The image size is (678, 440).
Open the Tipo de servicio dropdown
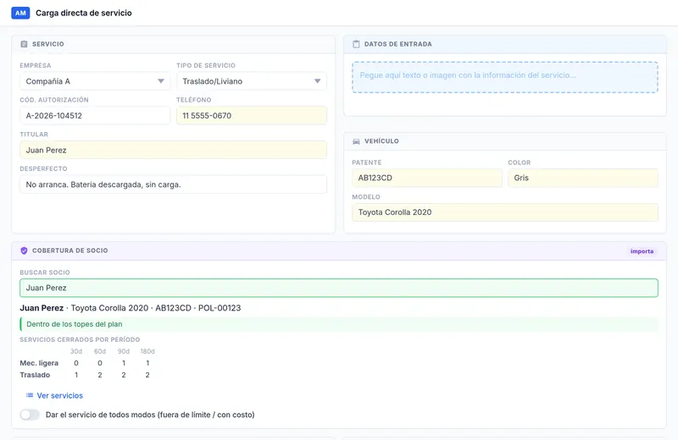tap(251, 81)
